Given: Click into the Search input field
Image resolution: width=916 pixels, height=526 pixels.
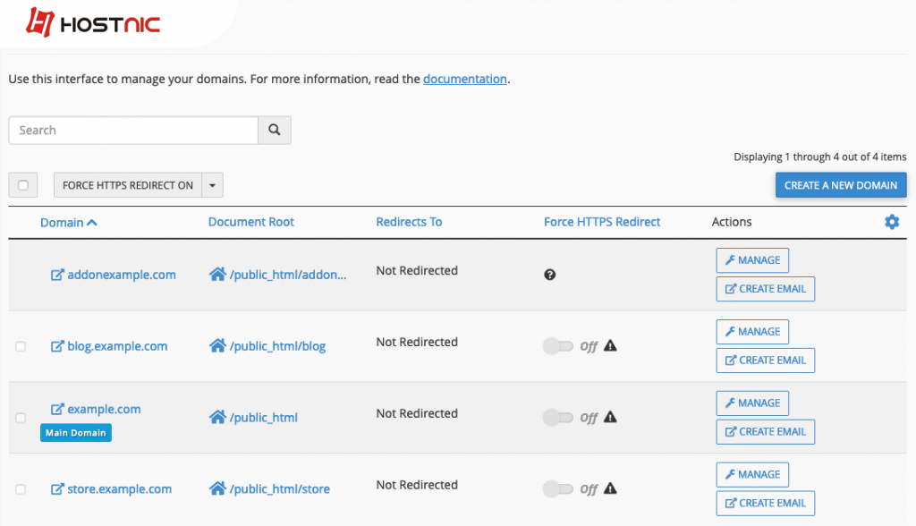Looking at the screenshot, I should coord(133,130).
